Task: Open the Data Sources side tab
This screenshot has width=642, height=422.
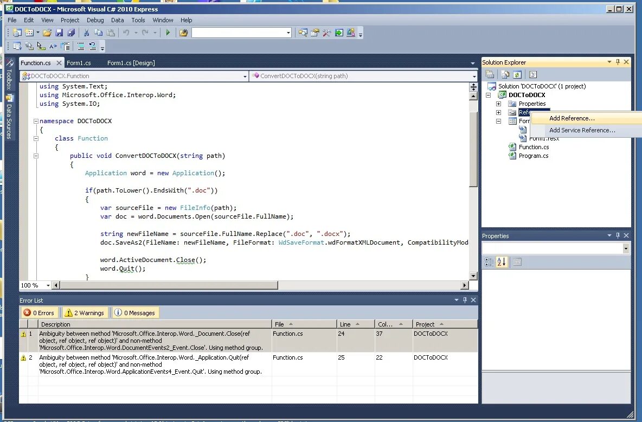Action: tap(9, 117)
